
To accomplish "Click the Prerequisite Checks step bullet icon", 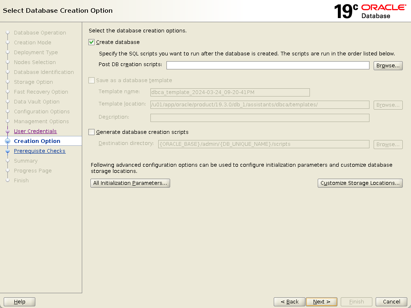I will coord(7,151).
